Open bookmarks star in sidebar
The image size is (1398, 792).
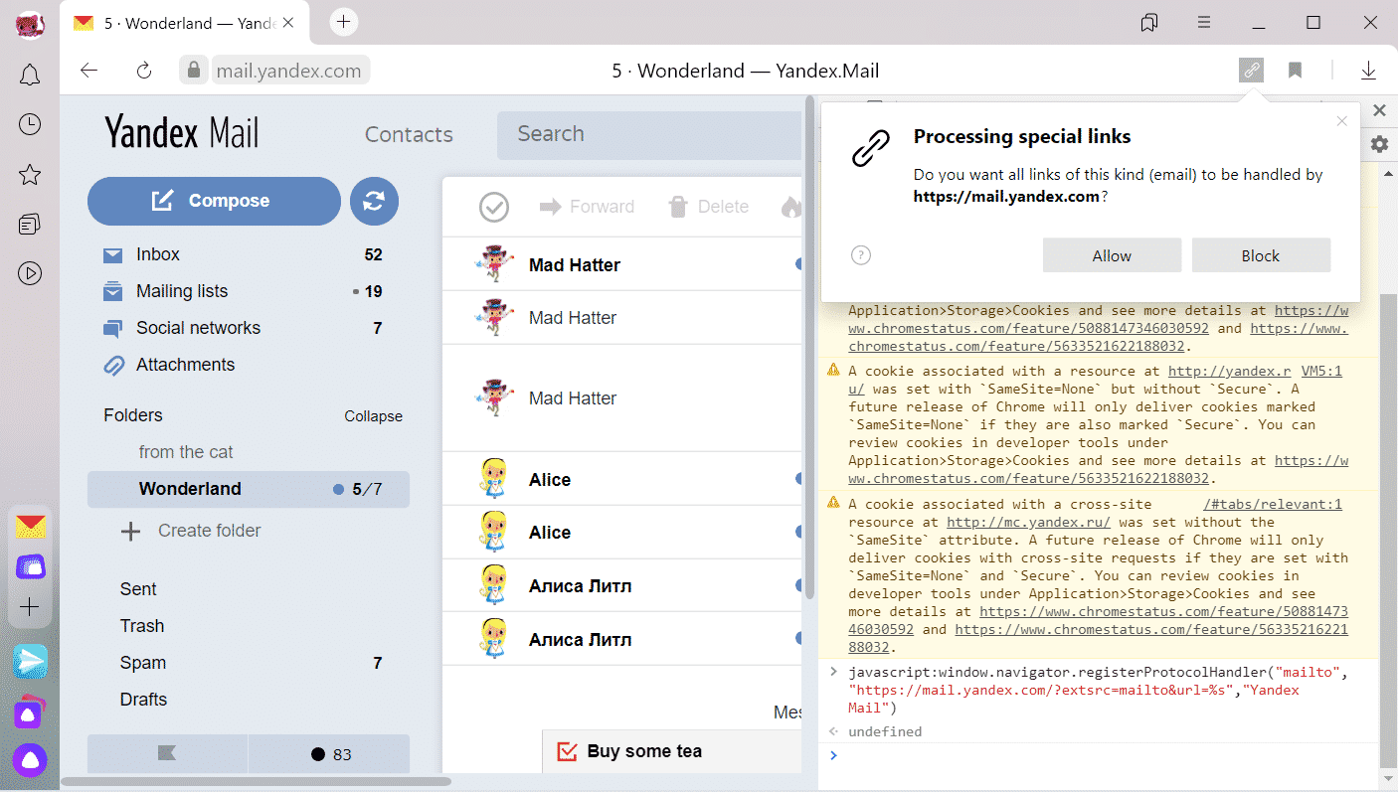(30, 175)
